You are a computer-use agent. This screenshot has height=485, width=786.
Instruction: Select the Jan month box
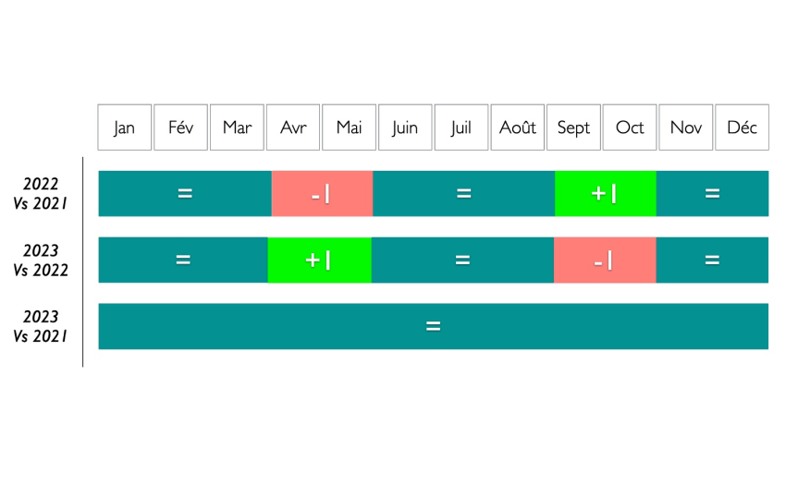(x=124, y=127)
